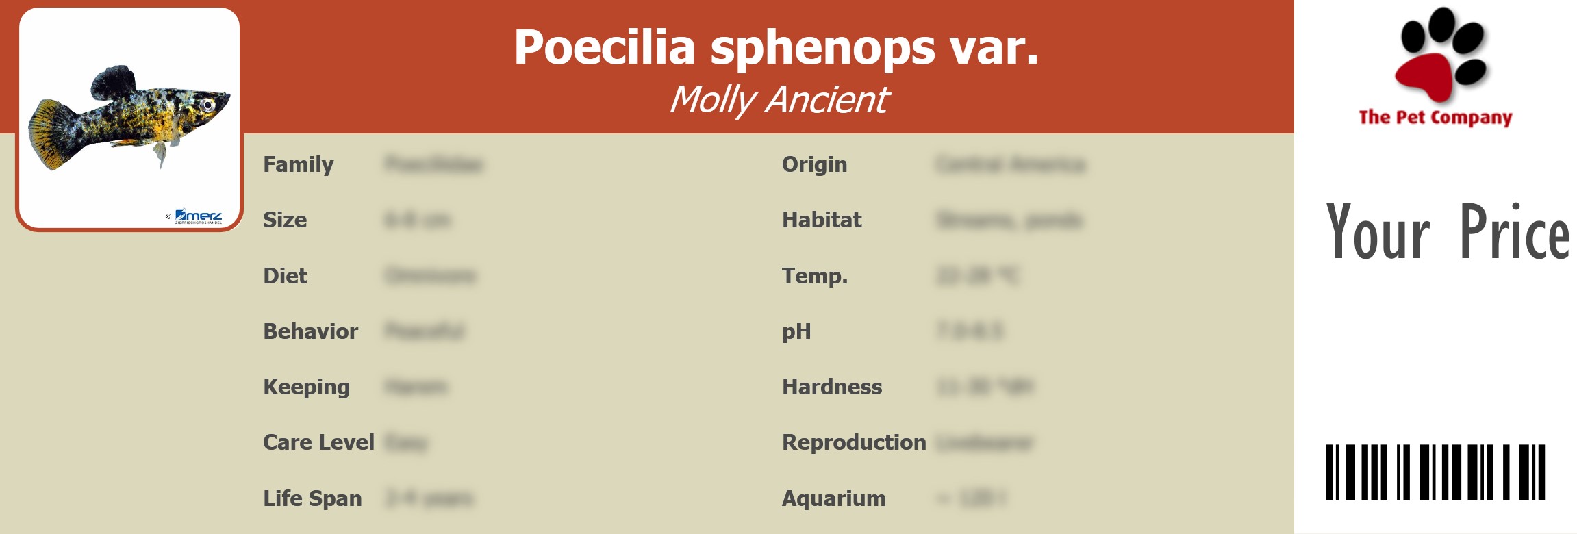Click the Merz watermark logo

[x=198, y=216]
